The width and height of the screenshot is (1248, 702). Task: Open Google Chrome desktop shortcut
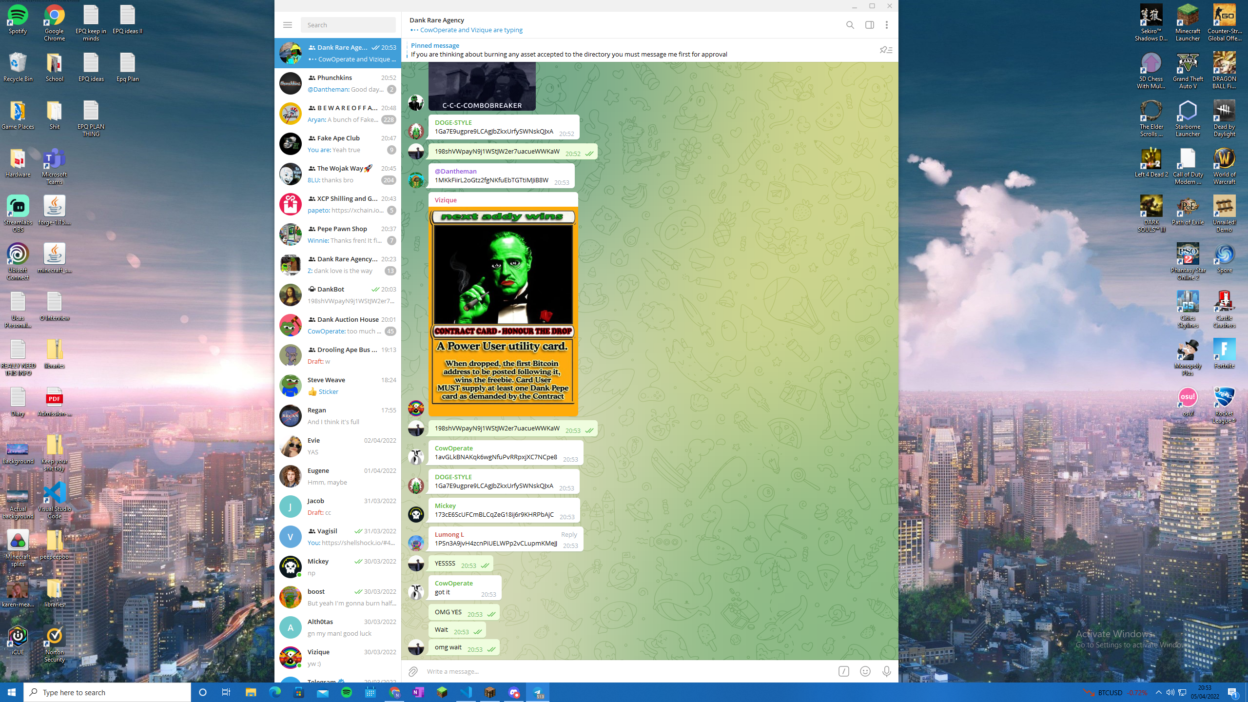coord(54,23)
